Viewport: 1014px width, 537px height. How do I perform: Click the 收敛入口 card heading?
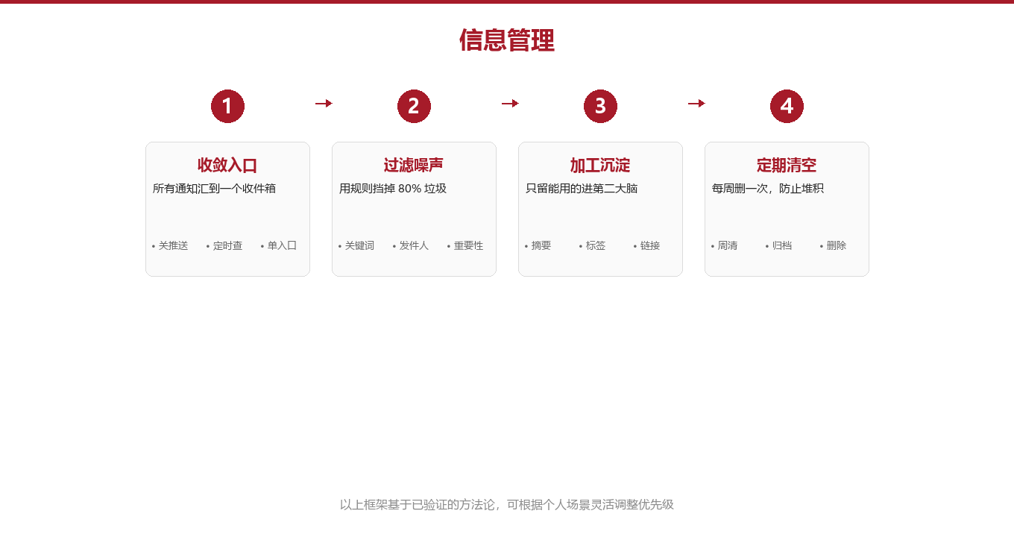click(x=227, y=166)
